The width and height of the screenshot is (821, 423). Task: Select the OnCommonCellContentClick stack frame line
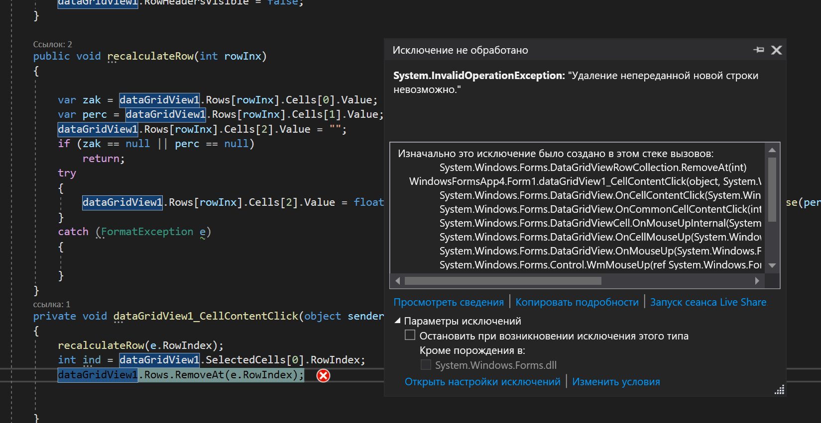pos(600,209)
